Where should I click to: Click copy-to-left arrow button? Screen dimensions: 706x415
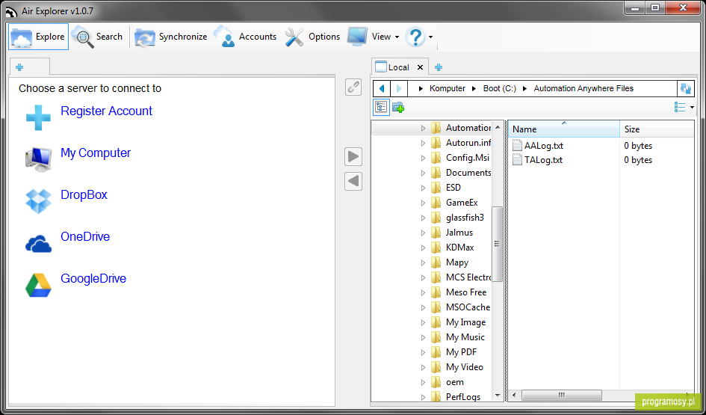(353, 181)
